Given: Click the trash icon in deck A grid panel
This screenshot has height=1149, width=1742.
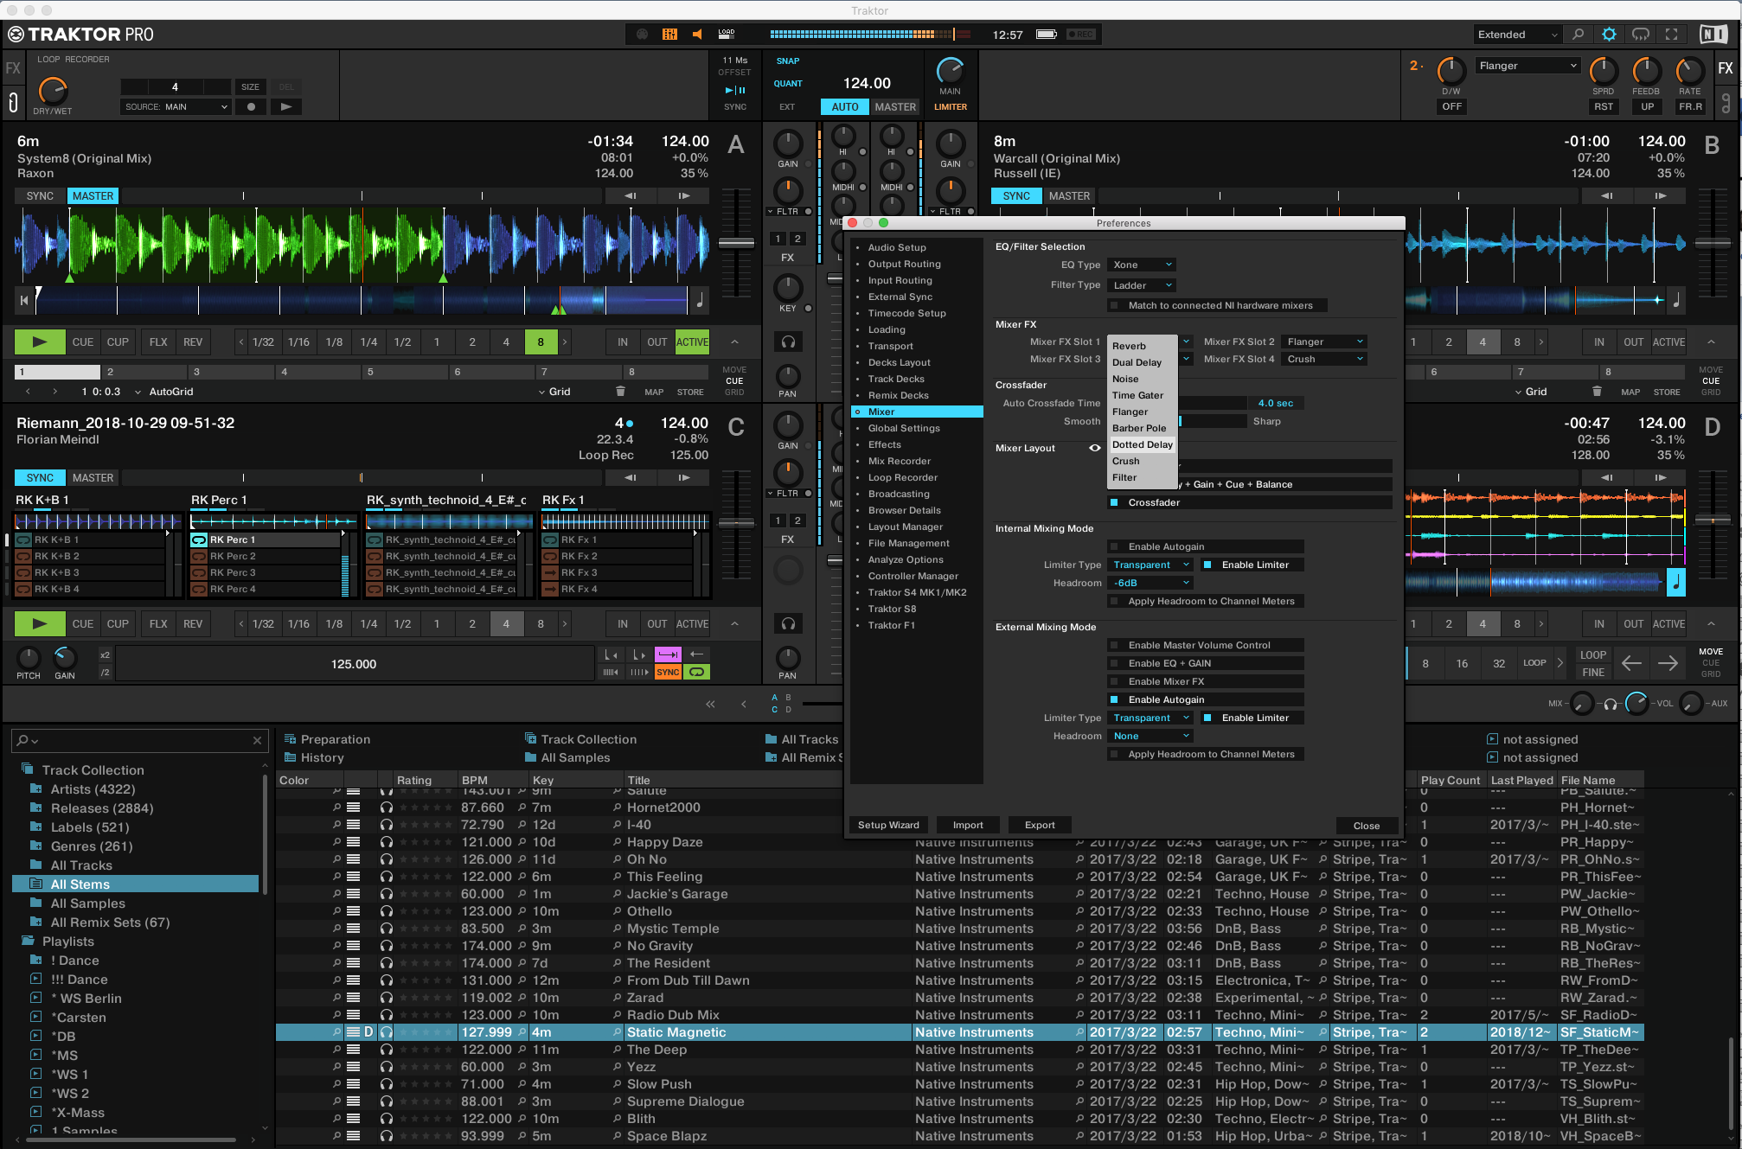Looking at the screenshot, I should 621,391.
